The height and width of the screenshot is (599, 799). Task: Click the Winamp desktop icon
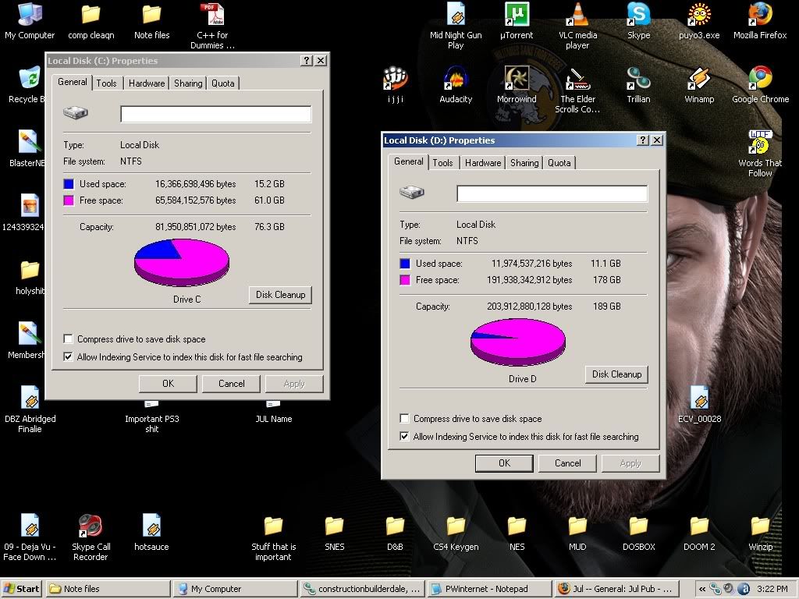(x=699, y=79)
